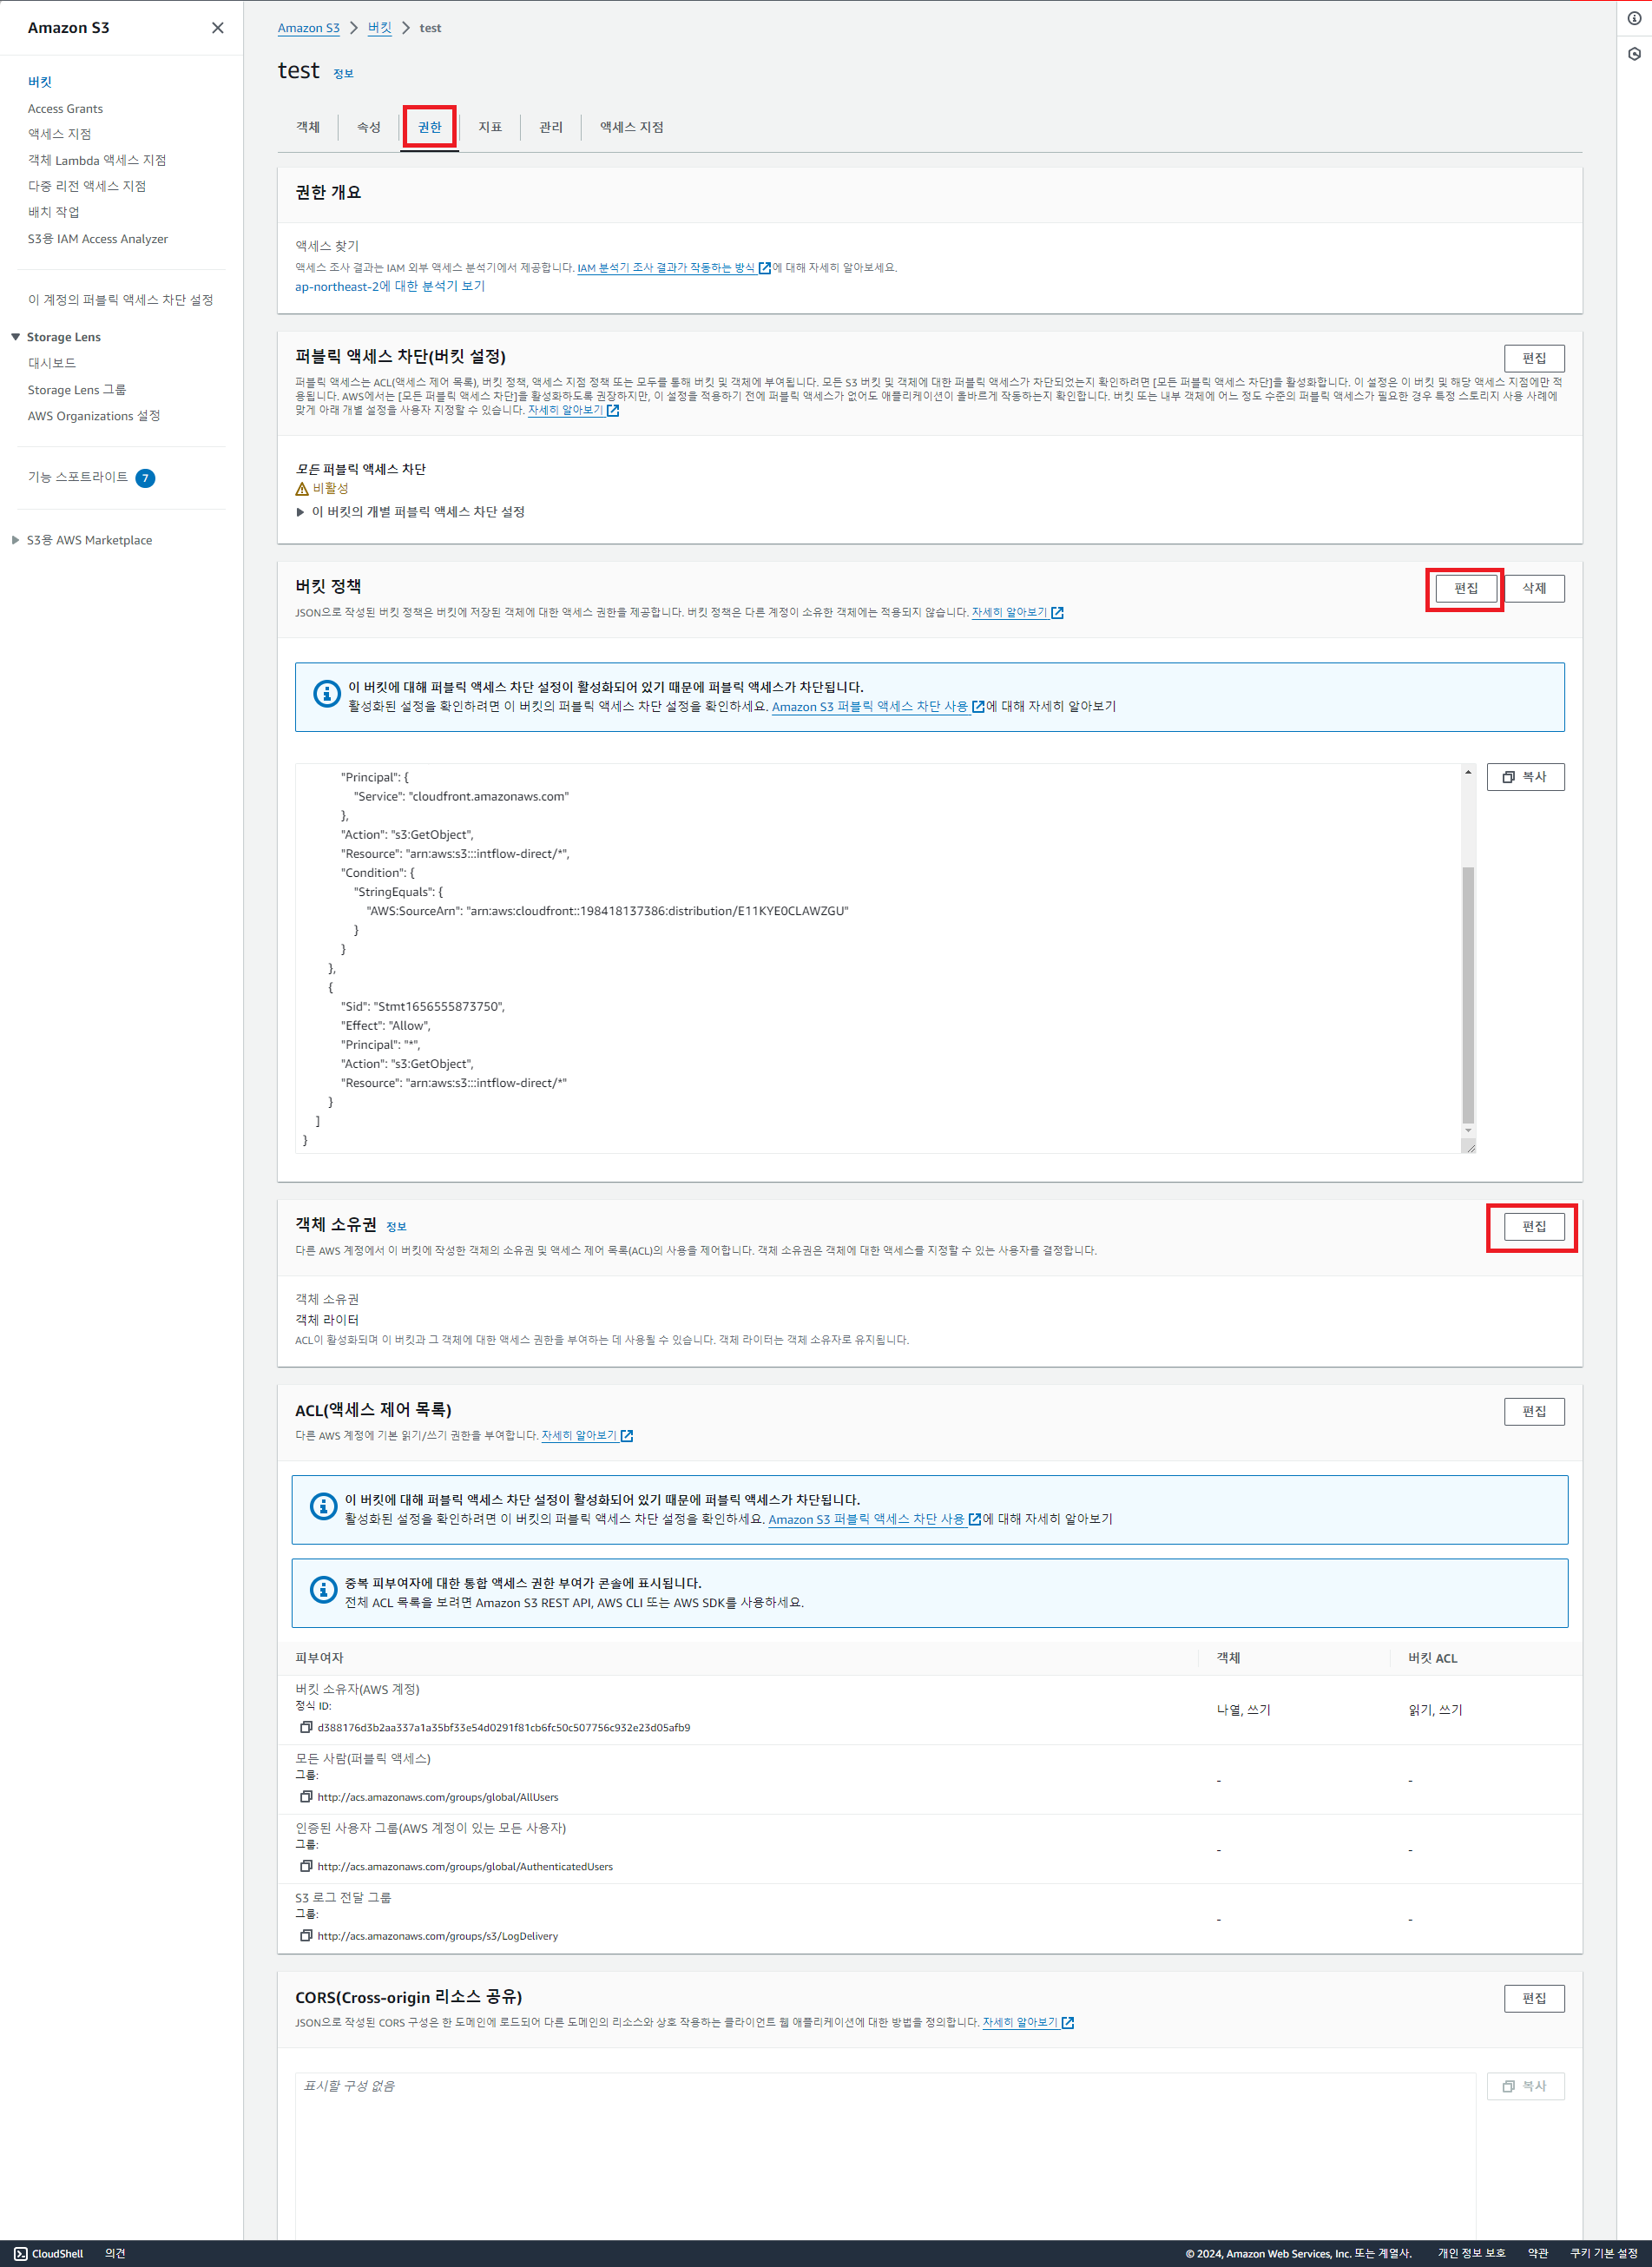Open S3용 IAM Access Analyzer in sidebar
This screenshot has width=1652, height=2267.
98,238
